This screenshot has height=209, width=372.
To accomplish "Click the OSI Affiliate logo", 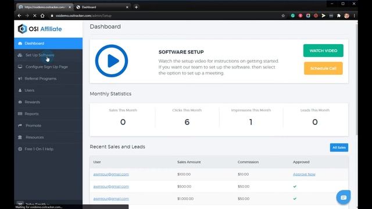I will tap(40, 29).
